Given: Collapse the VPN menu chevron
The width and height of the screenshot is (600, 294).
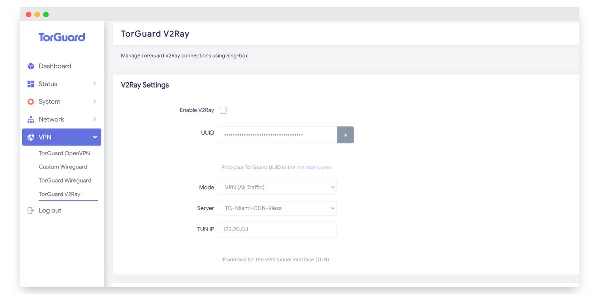Looking at the screenshot, I should tap(95, 137).
